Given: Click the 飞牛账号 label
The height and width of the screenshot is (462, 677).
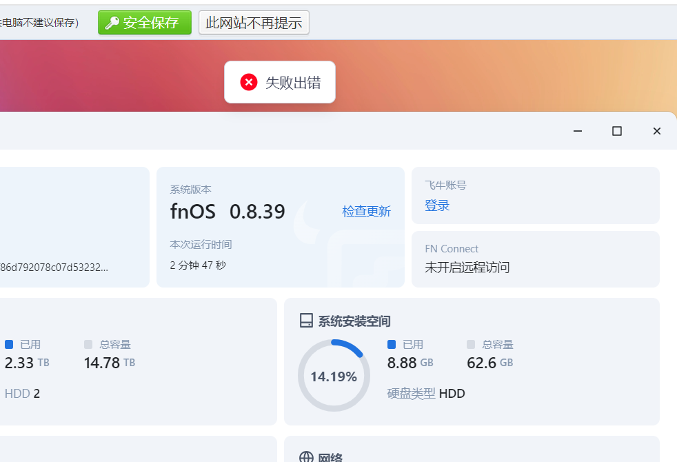Looking at the screenshot, I should [445, 185].
